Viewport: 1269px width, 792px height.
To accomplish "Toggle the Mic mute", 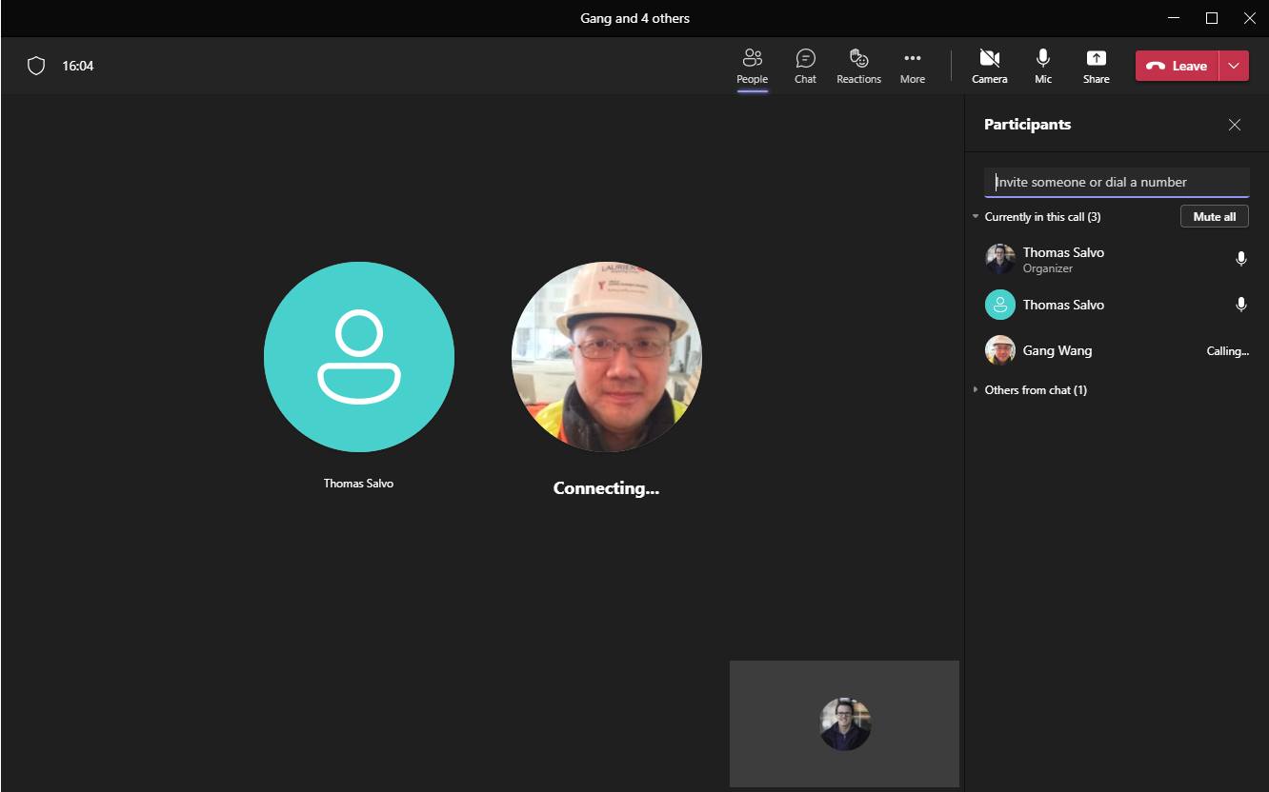I will tap(1043, 66).
